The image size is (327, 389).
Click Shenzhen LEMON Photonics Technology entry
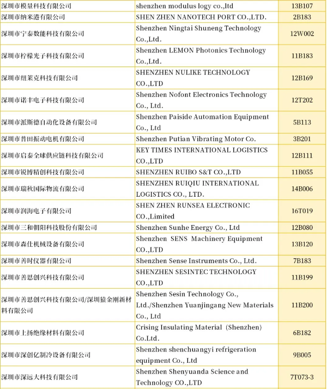tap(201, 56)
